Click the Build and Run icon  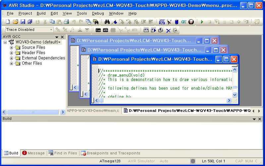pyautogui.click(x=153, y=30)
